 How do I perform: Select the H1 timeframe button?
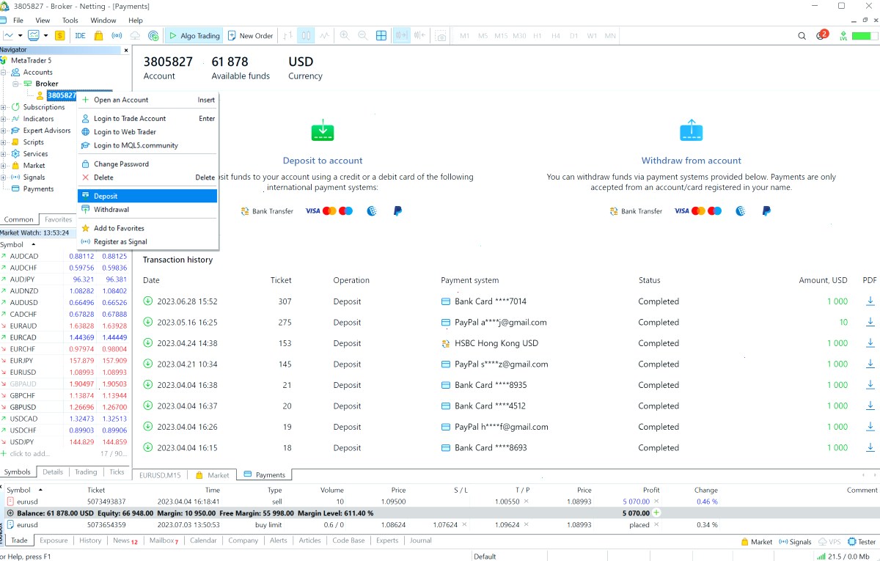(x=538, y=35)
